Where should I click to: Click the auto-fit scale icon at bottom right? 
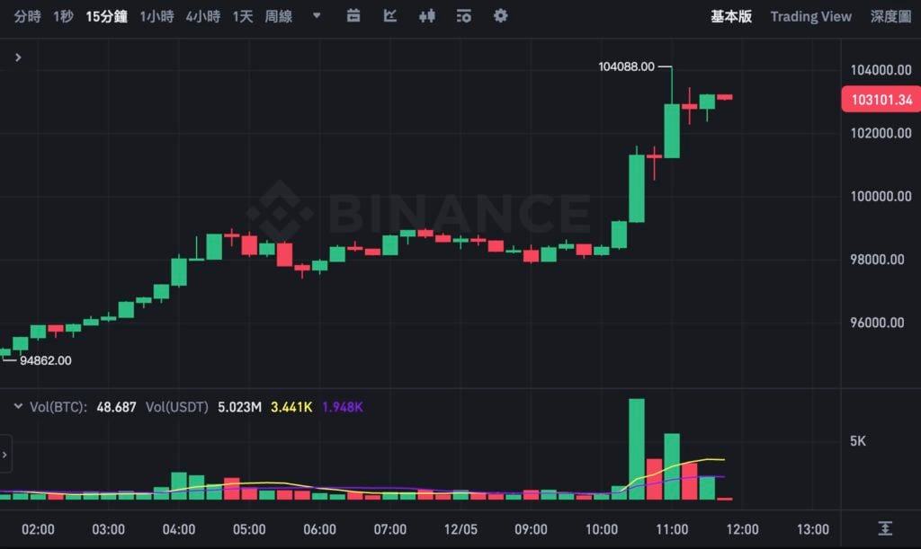[x=886, y=527]
